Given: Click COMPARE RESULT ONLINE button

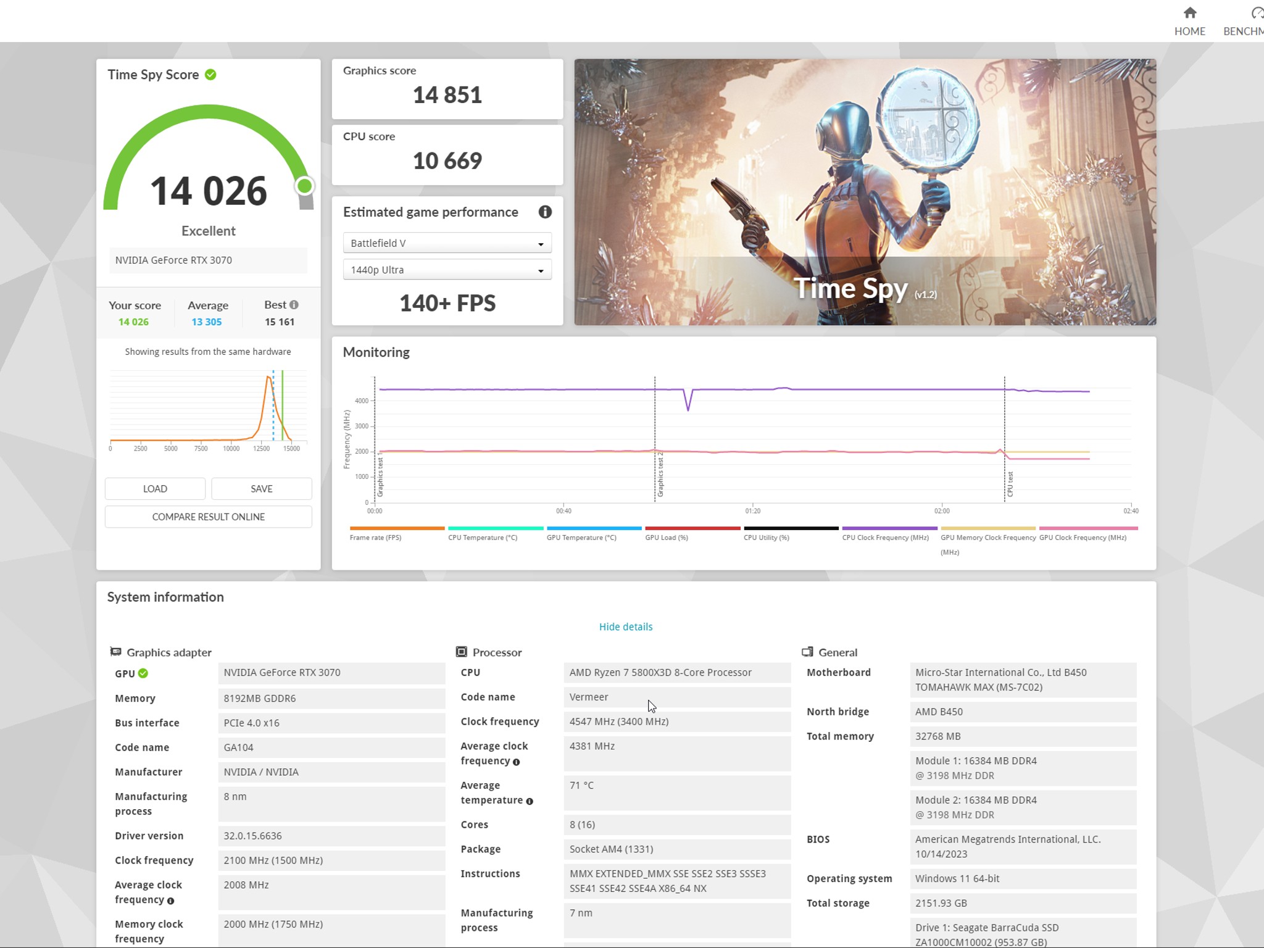Looking at the screenshot, I should click(x=209, y=517).
